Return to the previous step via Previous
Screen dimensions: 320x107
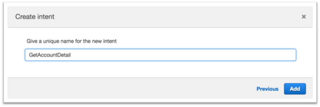[x=267, y=89]
